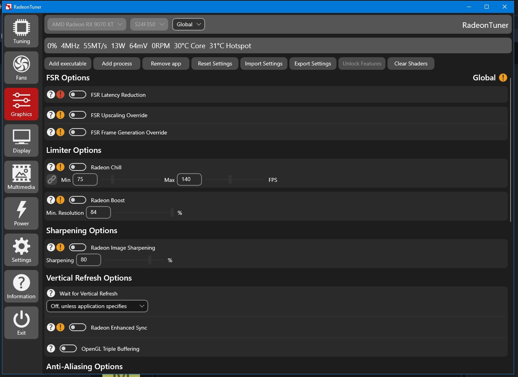Image resolution: width=518 pixels, height=377 pixels.
Task: Click the Sharpening value field
Action: (89, 260)
